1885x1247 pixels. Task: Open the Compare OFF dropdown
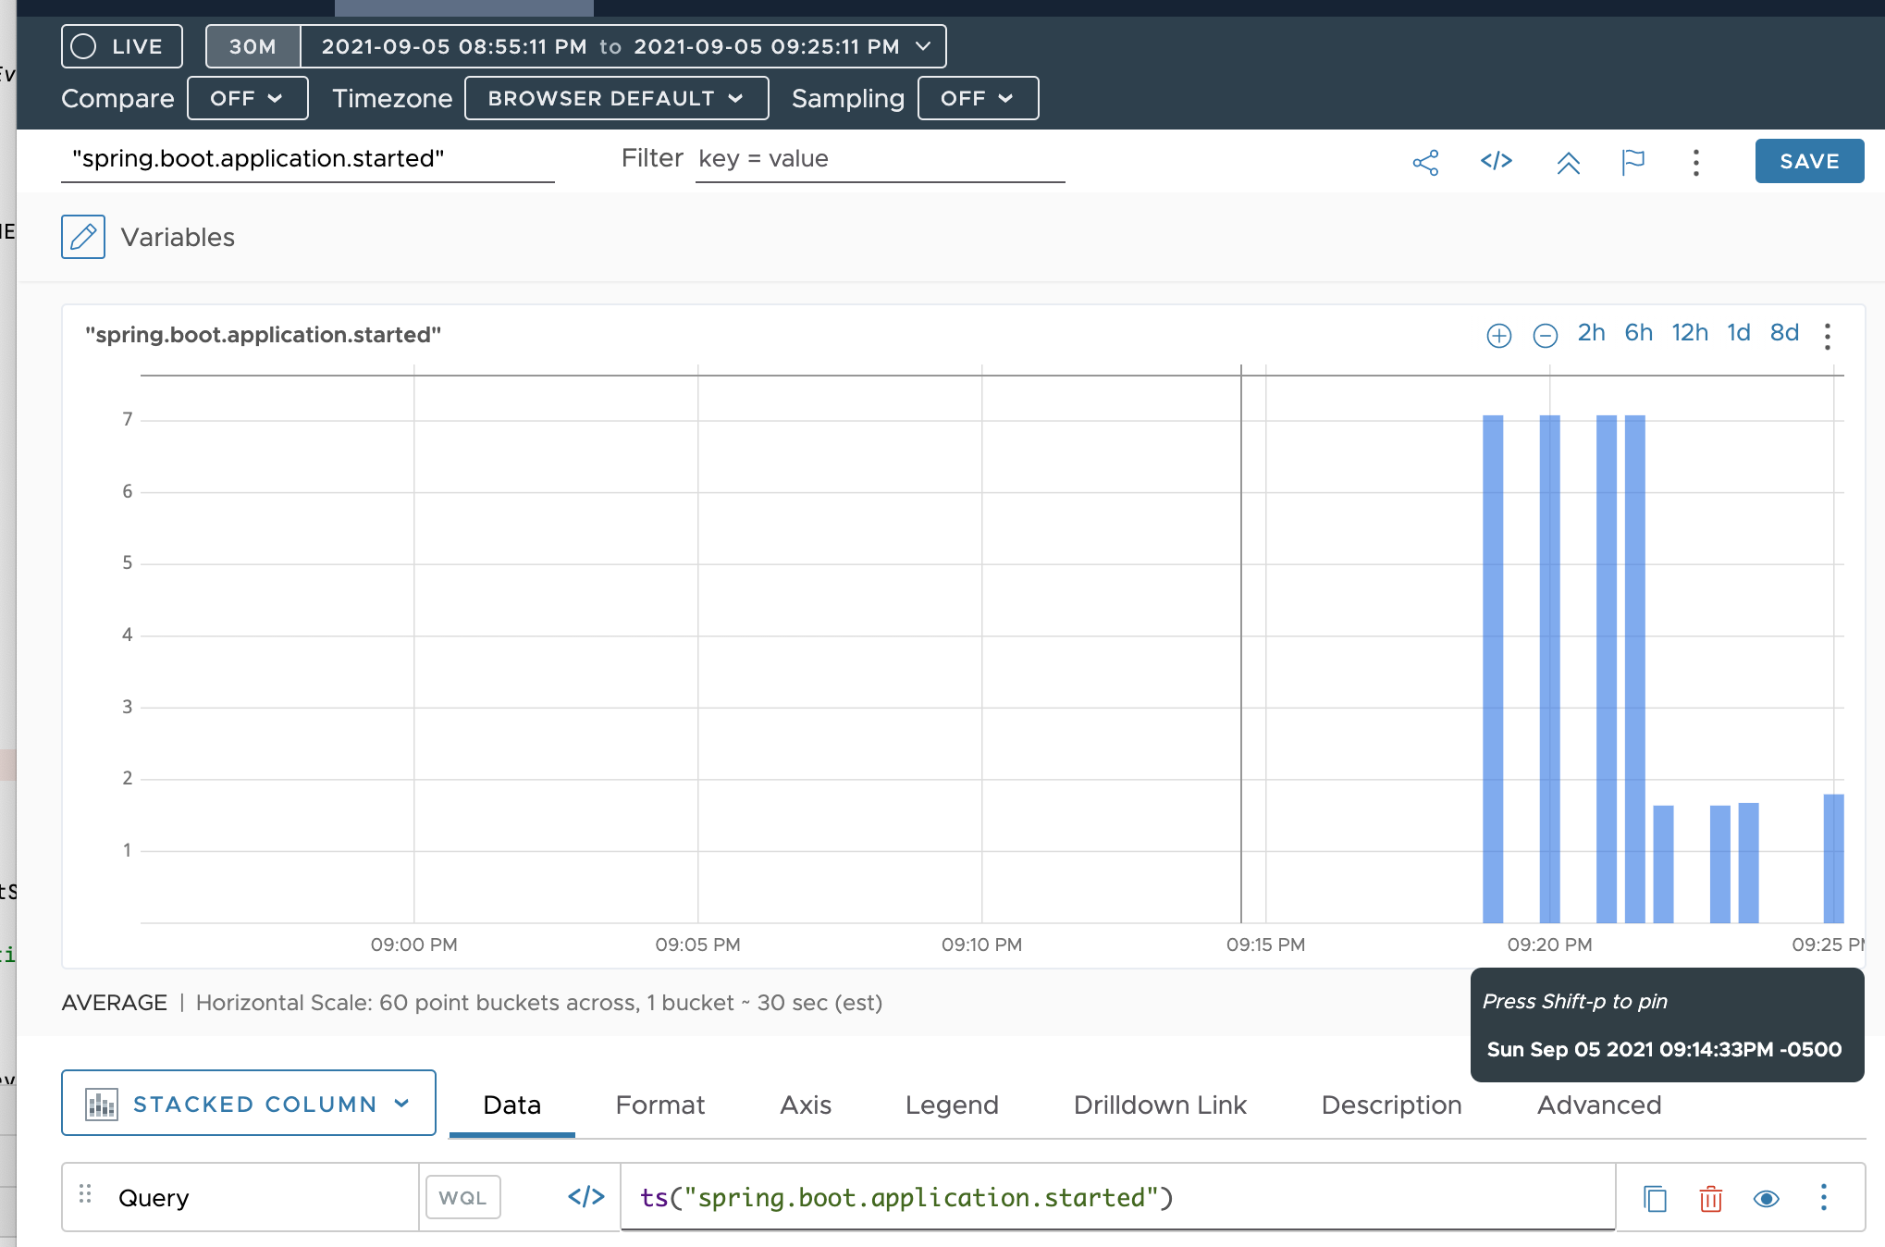247,98
